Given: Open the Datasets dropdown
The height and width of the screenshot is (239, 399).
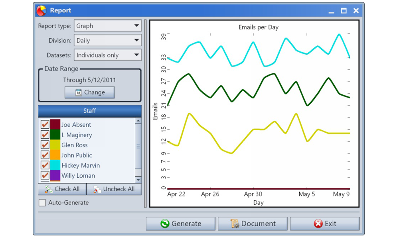Looking at the screenshot, I should pyautogui.click(x=136, y=55).
